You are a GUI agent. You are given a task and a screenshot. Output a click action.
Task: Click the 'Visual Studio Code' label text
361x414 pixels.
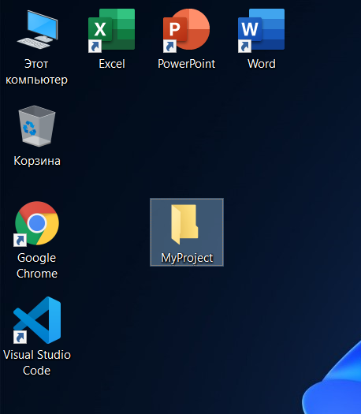pyautogui.click(x=37, y=363)
